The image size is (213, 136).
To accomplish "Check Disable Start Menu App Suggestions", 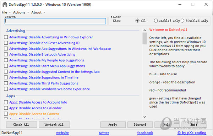I will click(6, 66).
